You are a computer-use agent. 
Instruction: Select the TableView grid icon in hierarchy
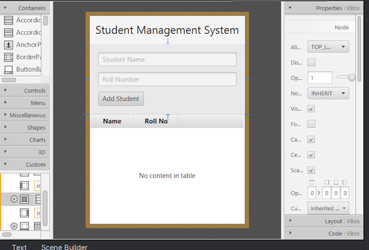[x=37, y=226]
